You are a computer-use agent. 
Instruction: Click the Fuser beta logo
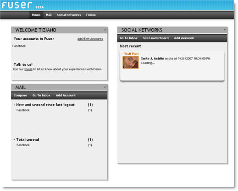pos(23,5)
